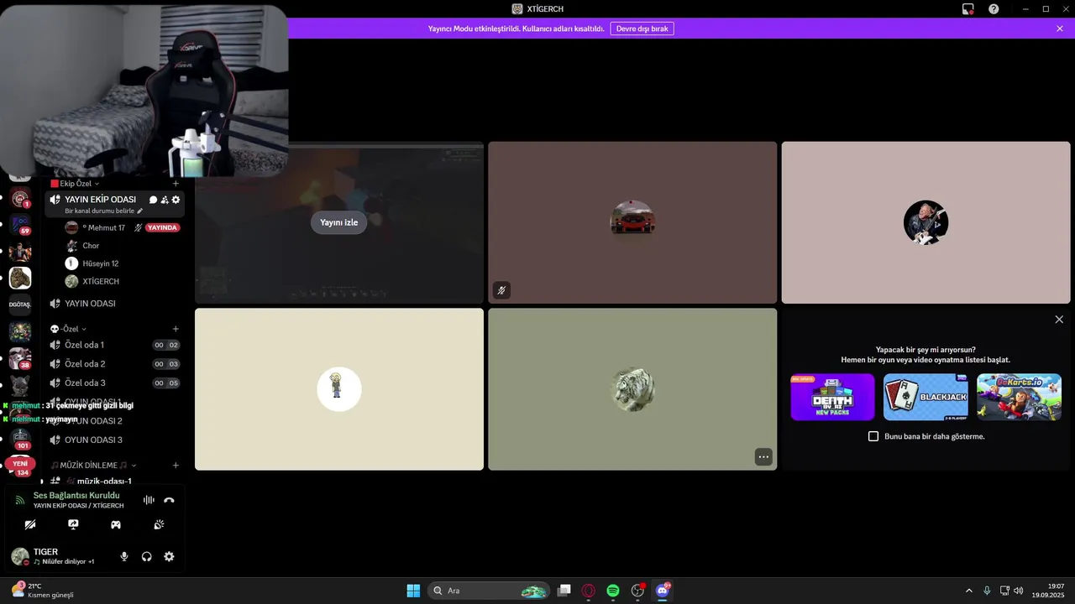Close the activity suggestion panel

point(1059,320)
